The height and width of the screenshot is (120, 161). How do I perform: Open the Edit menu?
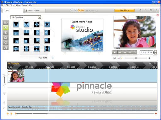[x=7, y=5]
